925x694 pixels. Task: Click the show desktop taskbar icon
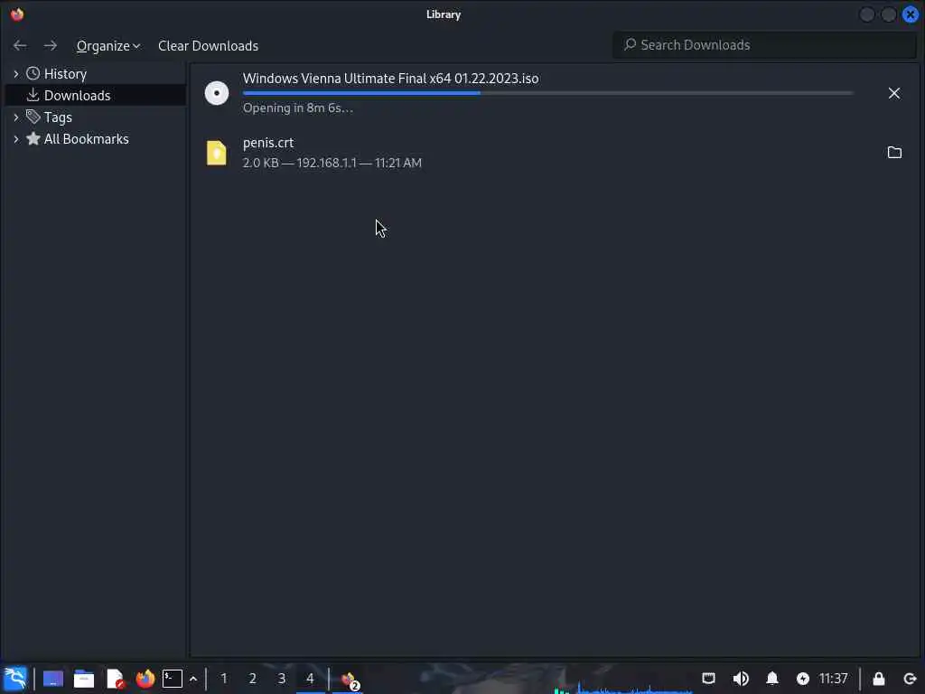point(53,680)
